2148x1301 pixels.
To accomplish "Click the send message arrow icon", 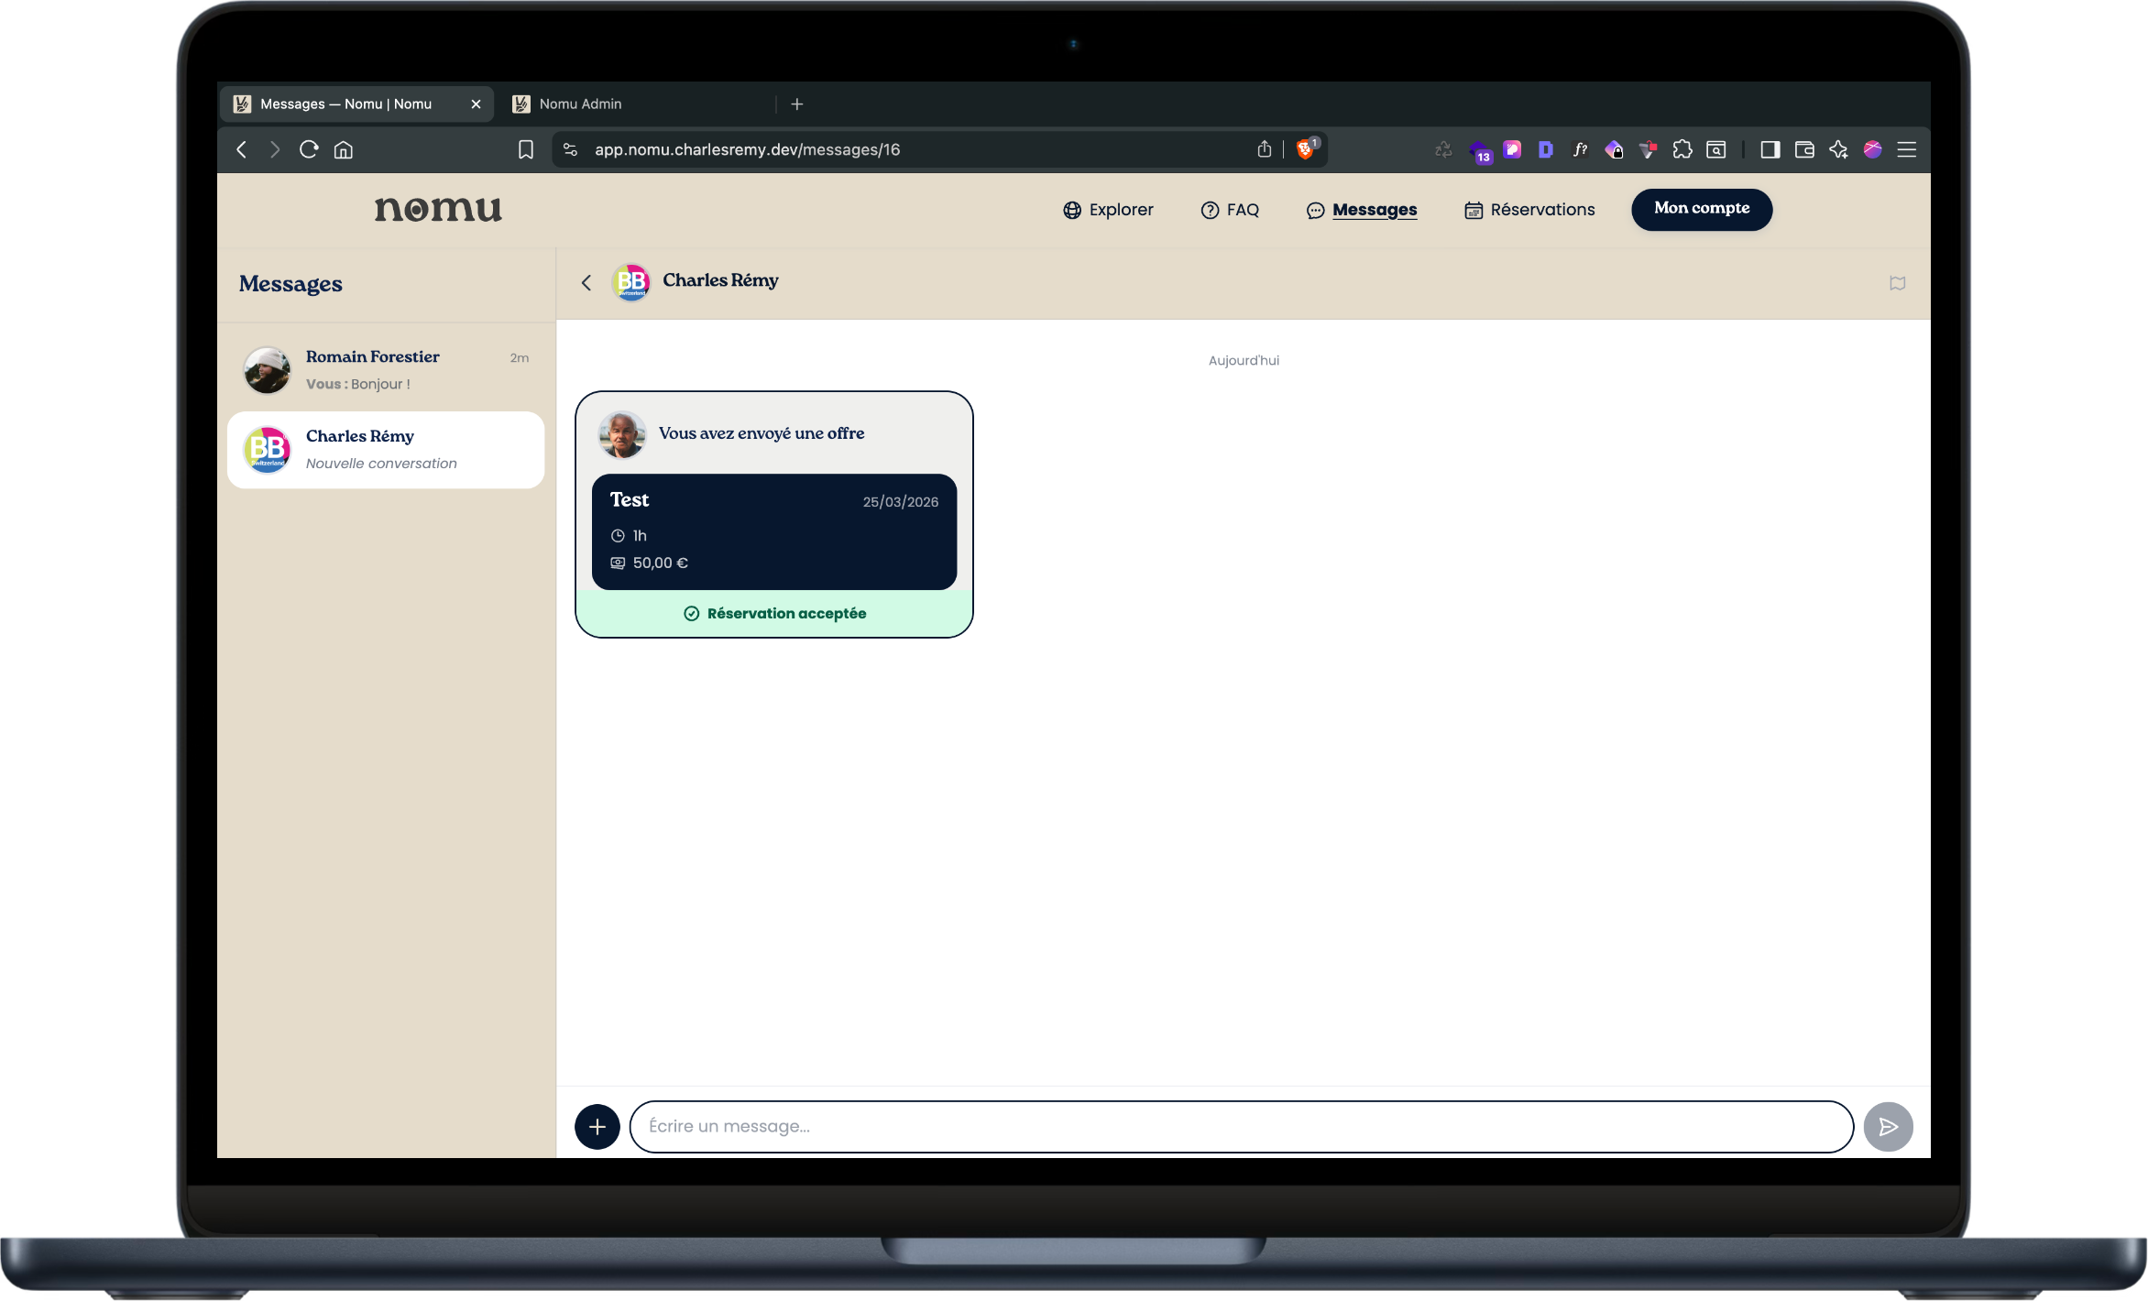I will (x=1888, y=1126).
